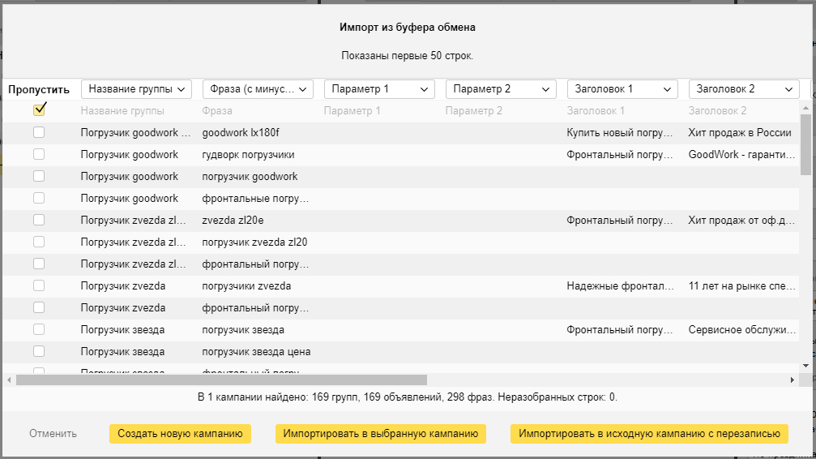Open the 'Название группы' column dropdown

coord(136,88)
